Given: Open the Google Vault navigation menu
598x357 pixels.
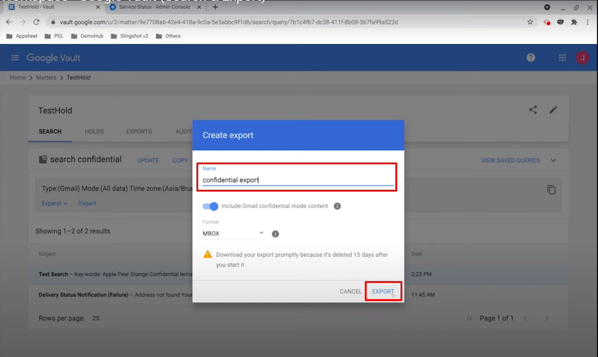Looking at the screenshot, I should pyautogui.click(x=14, y=57).
